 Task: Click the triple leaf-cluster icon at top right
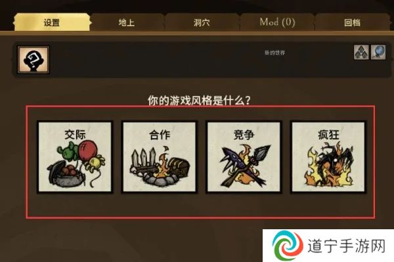coord(361,52)
